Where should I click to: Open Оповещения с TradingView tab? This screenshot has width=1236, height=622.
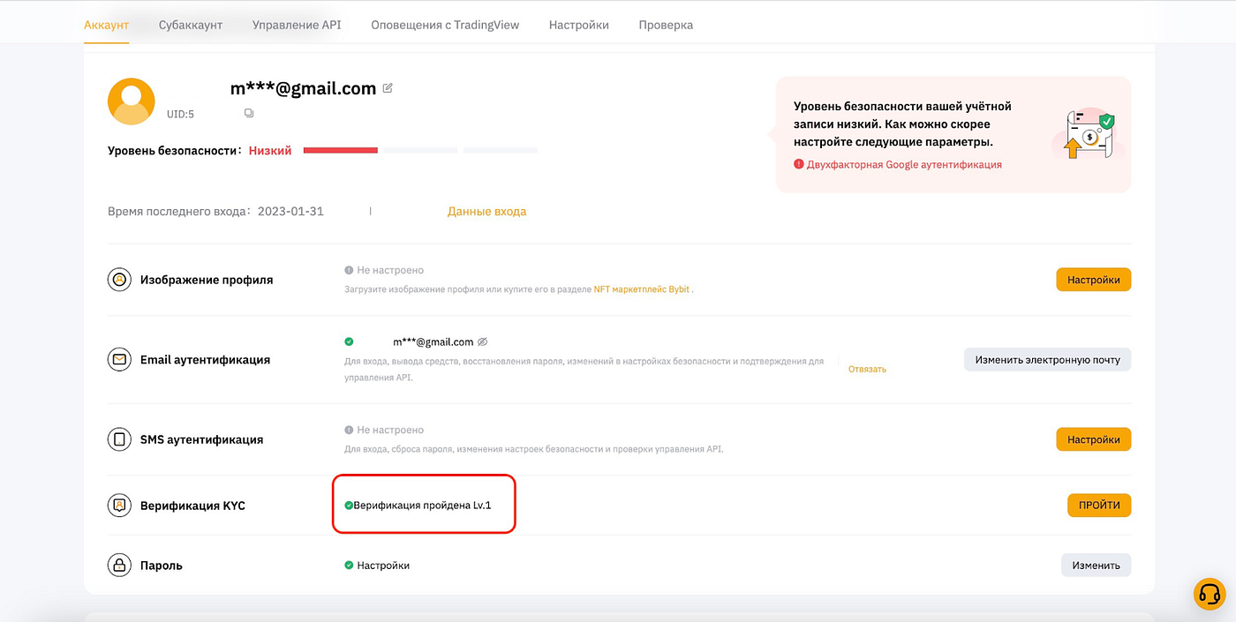445,25
